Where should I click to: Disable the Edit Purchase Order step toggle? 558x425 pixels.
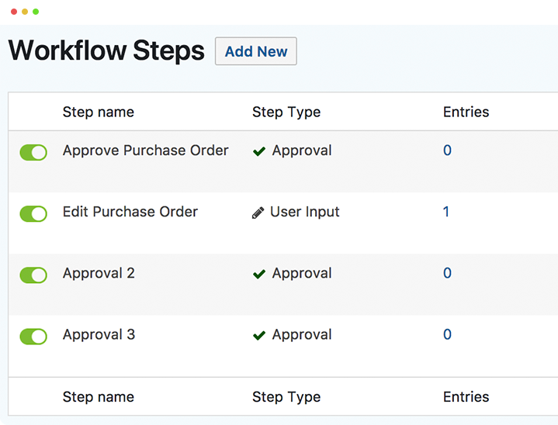coord(33,213)
